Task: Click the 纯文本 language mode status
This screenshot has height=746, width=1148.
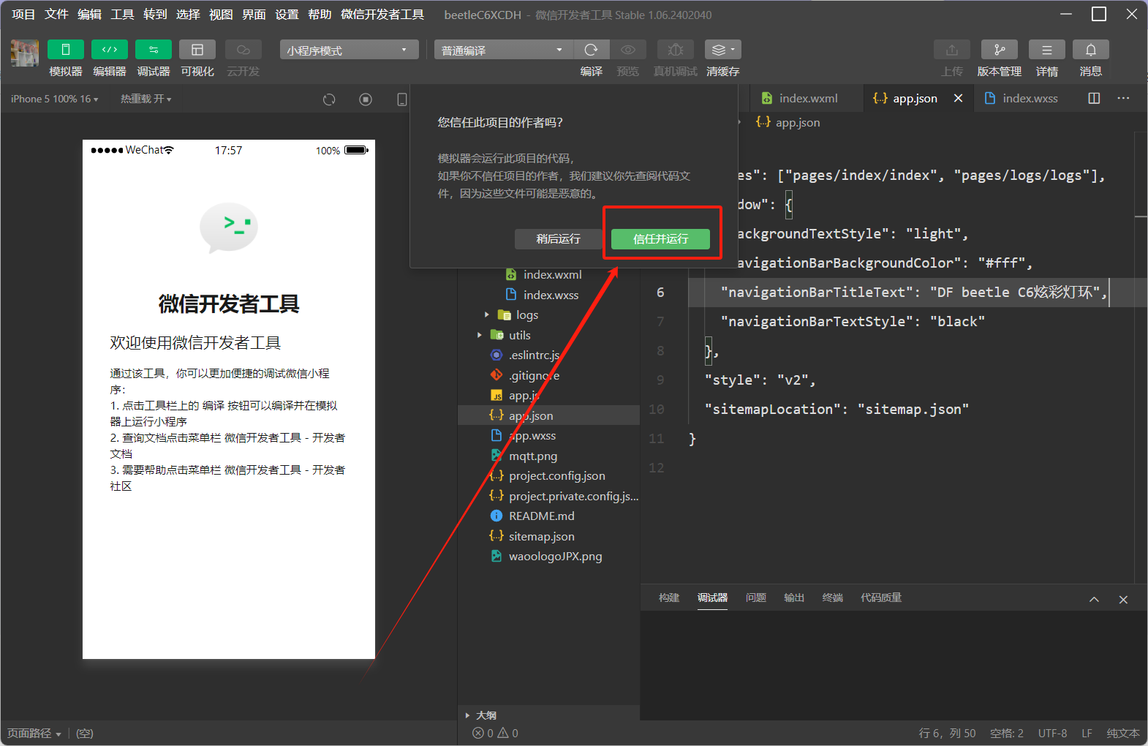Action: click(1122, 733)
